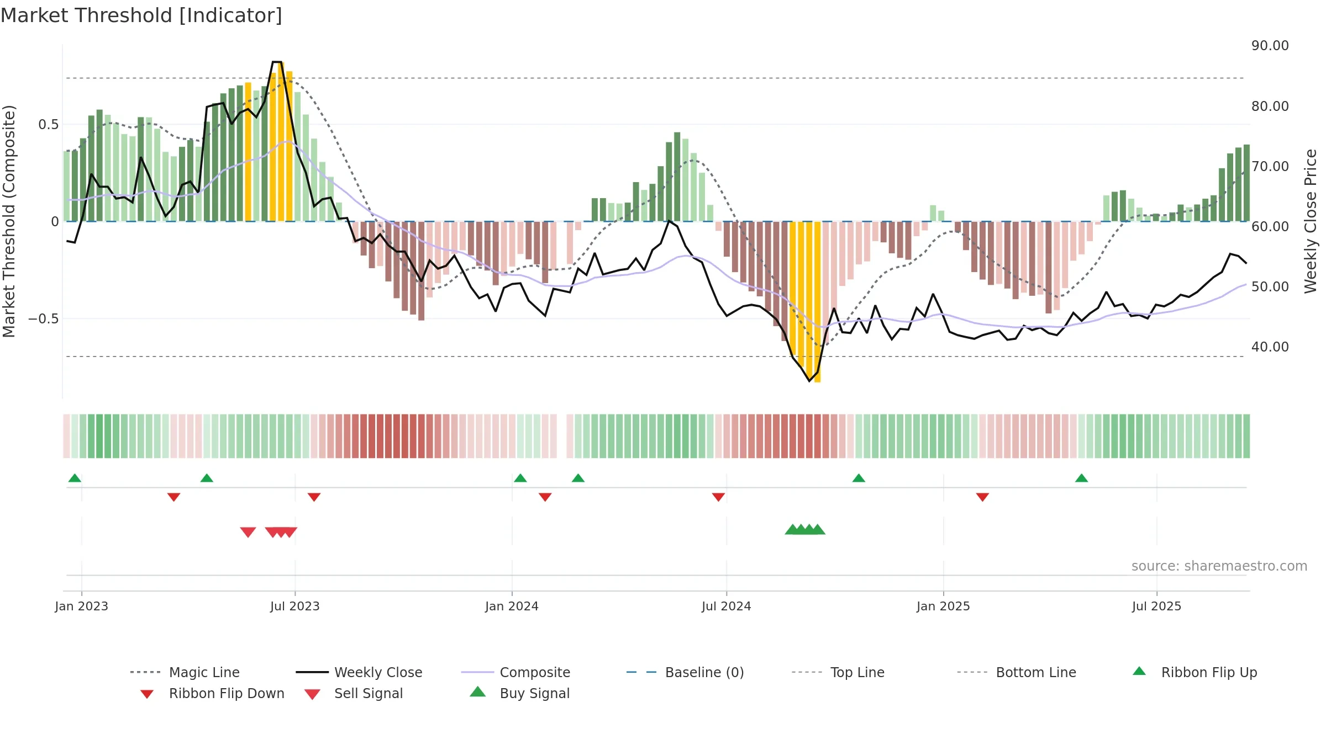Click the Jul 2025 axis label
This screenshot has width=1326, height=745.
pyautogui.click(x=1157, y=606)
